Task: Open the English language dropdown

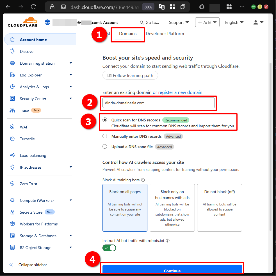Action: [234, 22]
